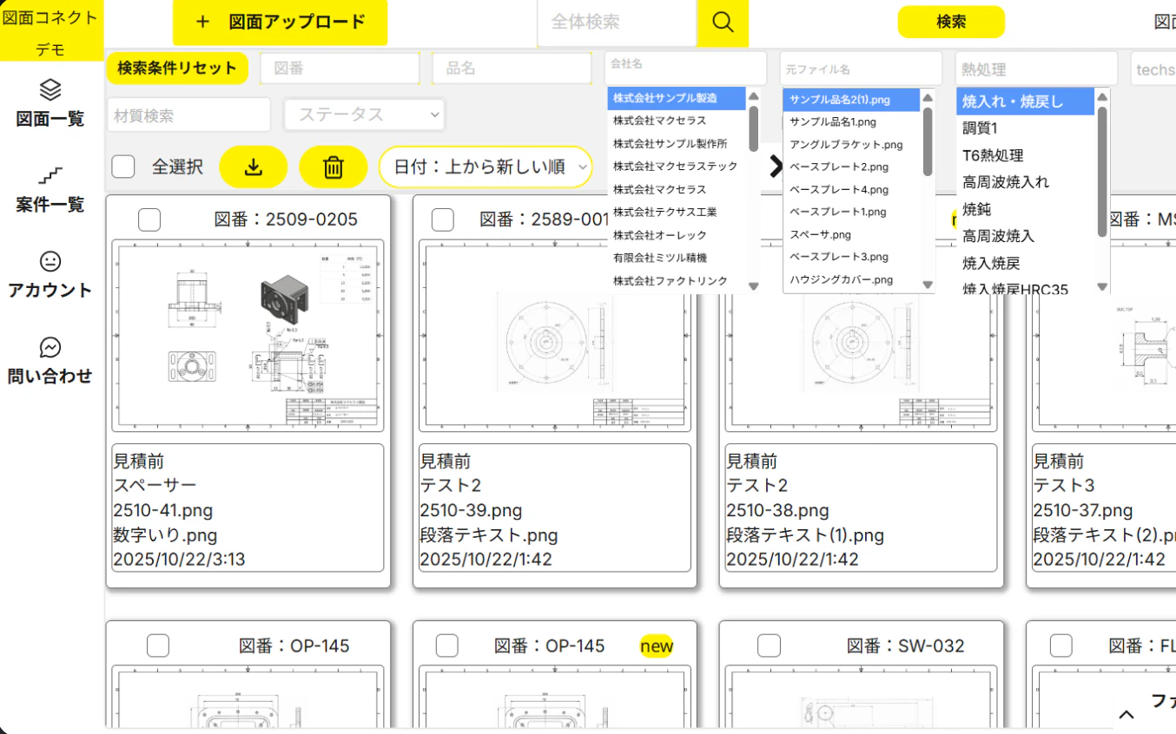1176x734 pixels.
Task: Click the 図面アップロード button
Action: click(x=280, y=23)
